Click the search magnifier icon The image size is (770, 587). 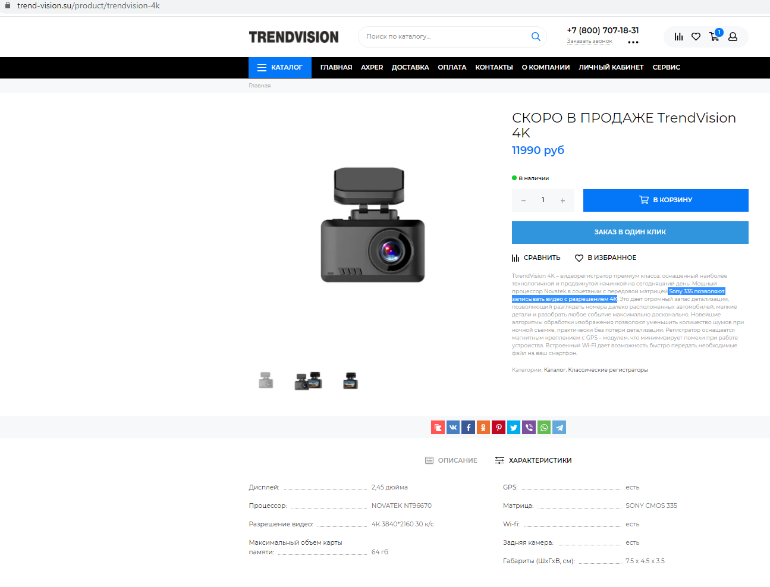point(535,37)
